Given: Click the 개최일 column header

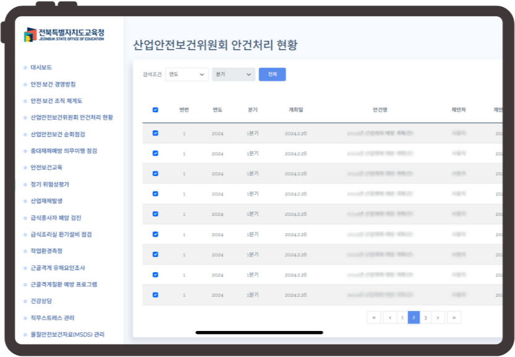Looking at the screenshot, I should pyautogui.click(x=296, y=110).
